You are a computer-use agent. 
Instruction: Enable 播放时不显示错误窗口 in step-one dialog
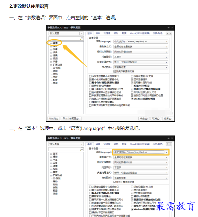pyautogui.click(x=90, y=102)
